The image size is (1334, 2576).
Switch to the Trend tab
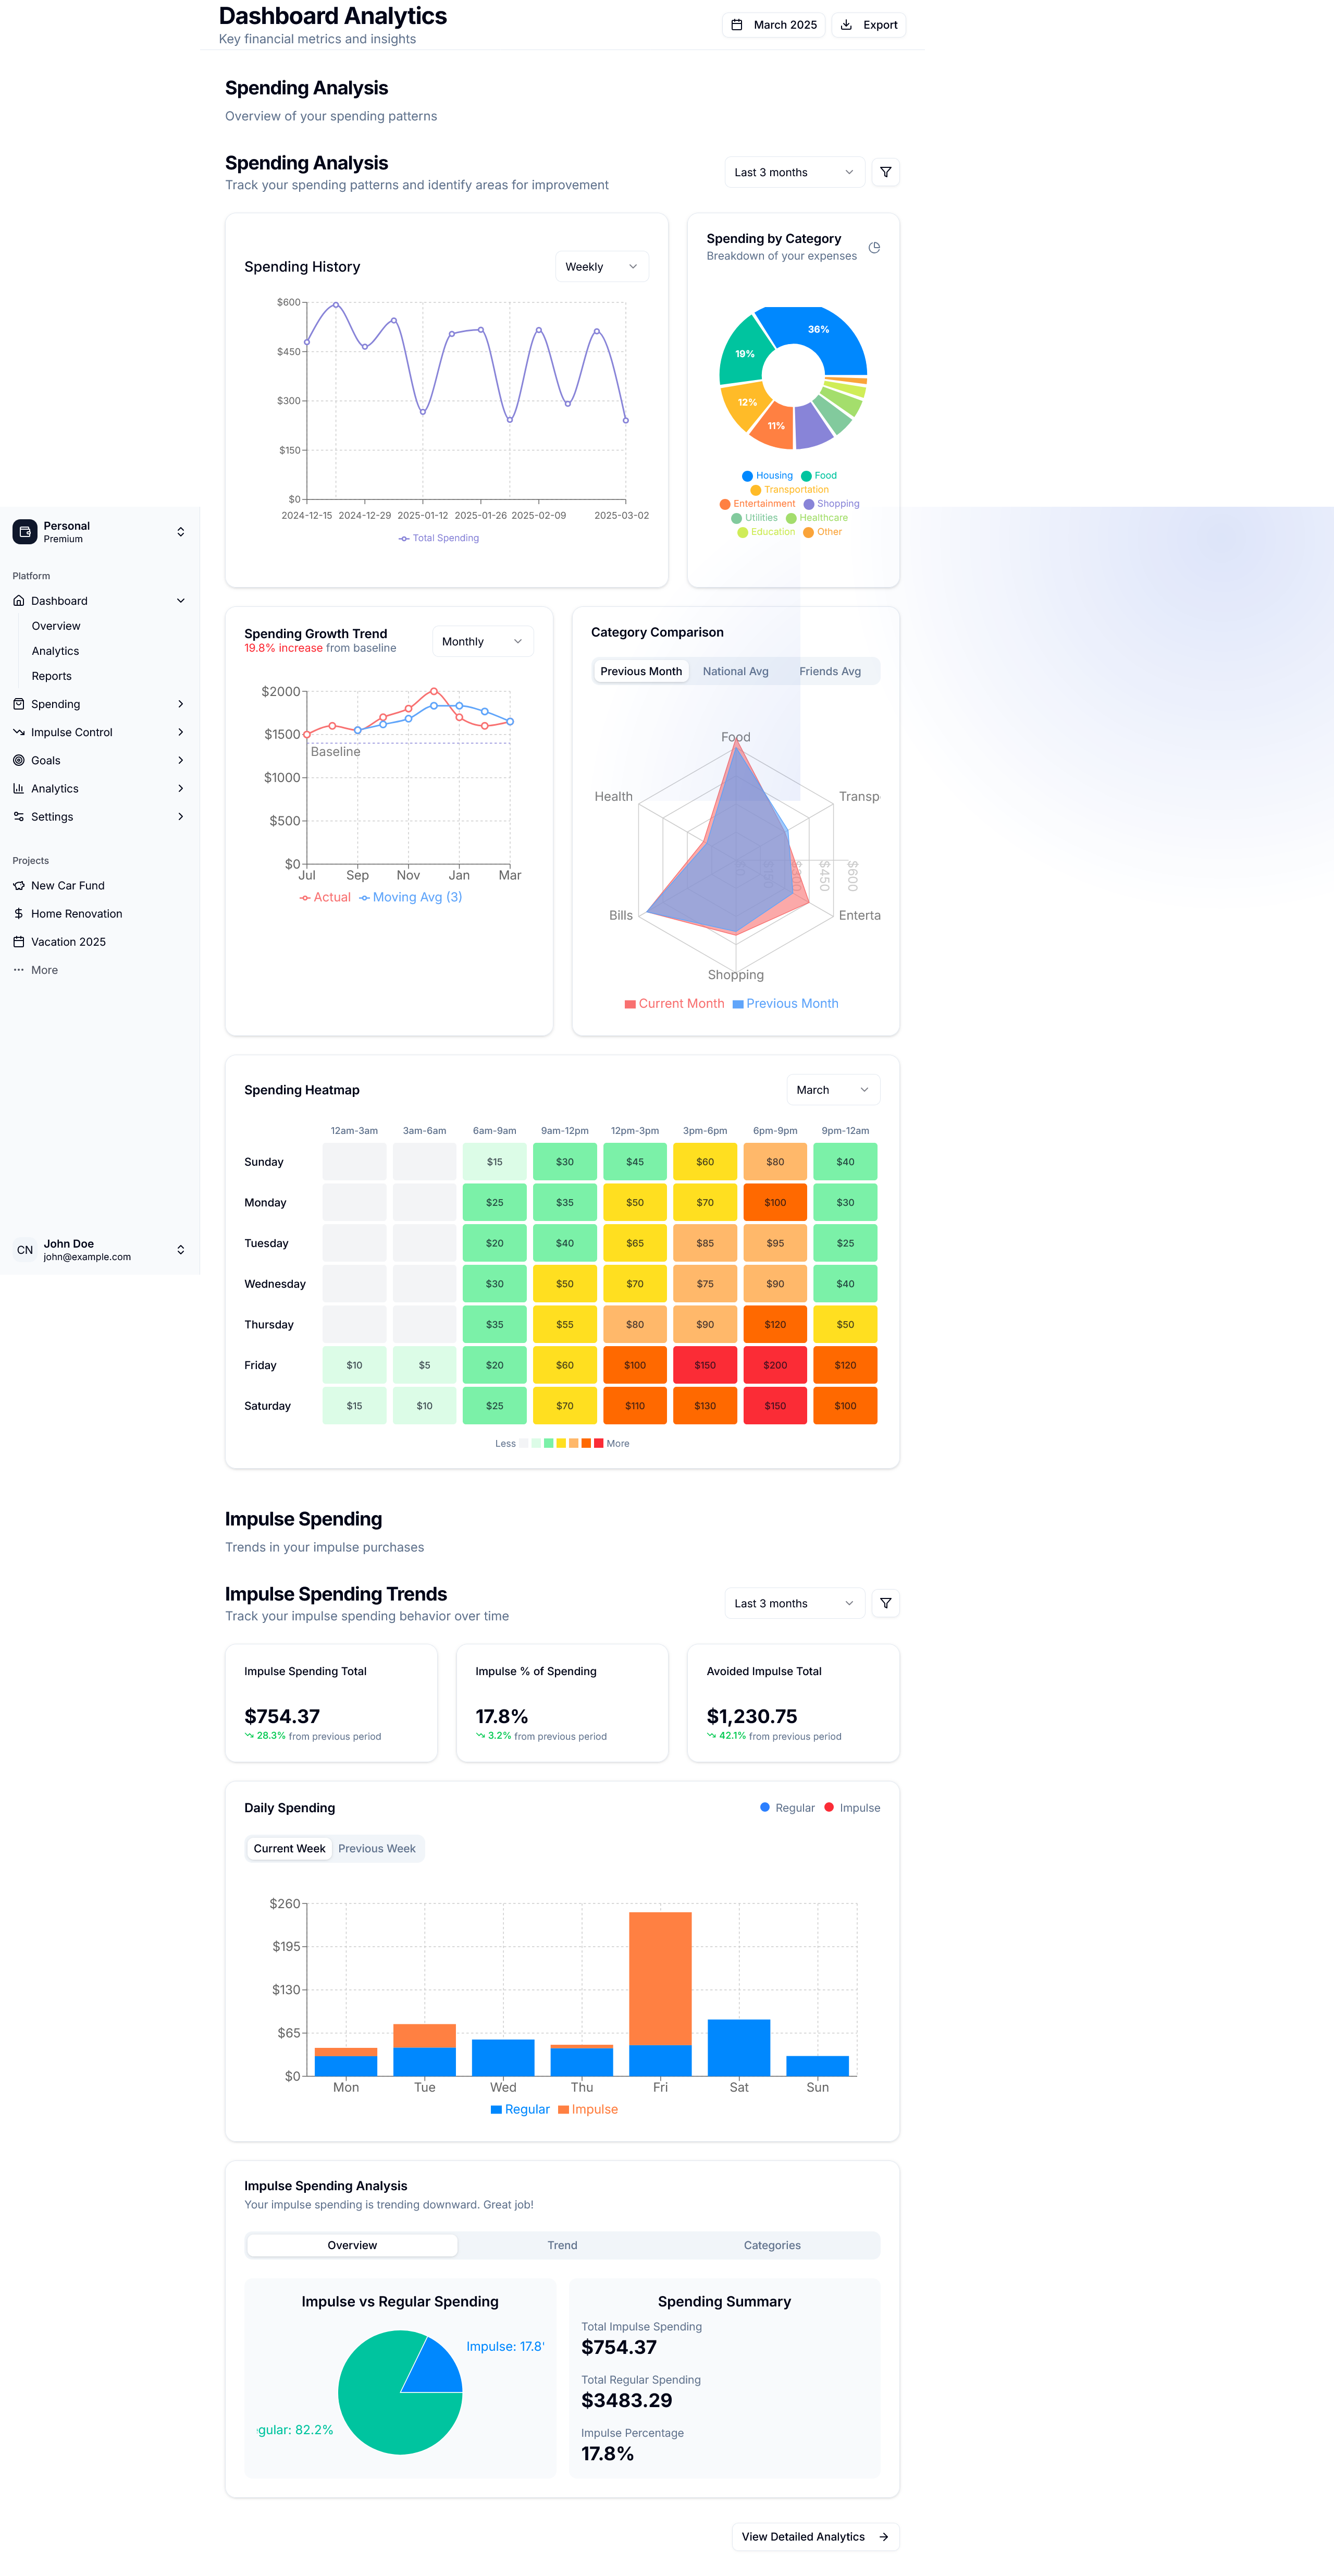[x=562, y=2245]
